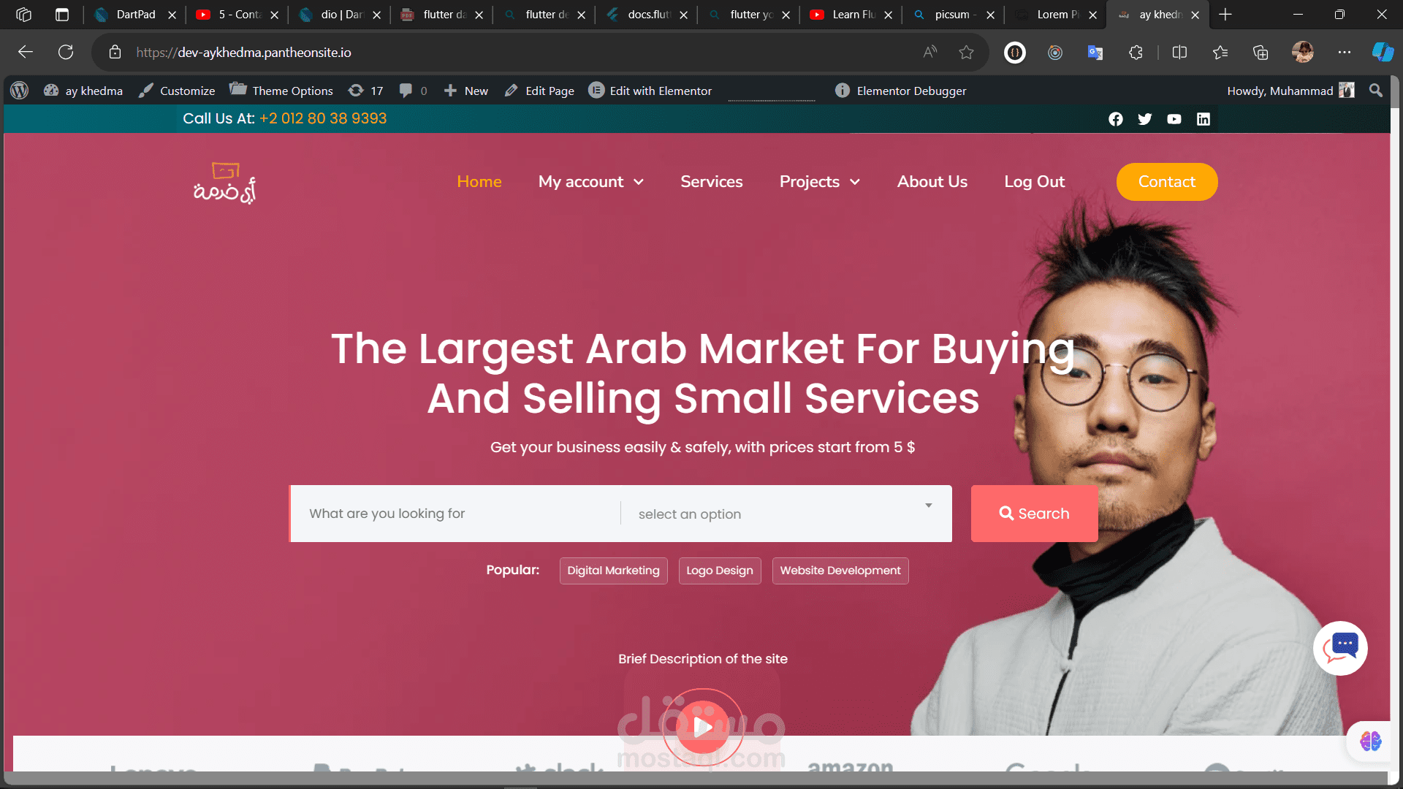Click the browser refresh icon

[66, 52]
